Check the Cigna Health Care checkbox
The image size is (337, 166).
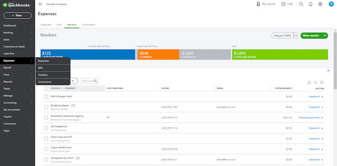pyautogui.click(x=46, y=149)
